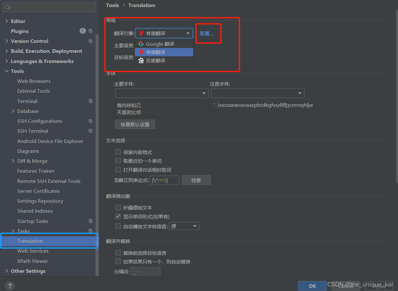Enable 打开翻译对话框时取词 checkbox
The height and width of the screenshot is (291, 398).
click(118, 170)
